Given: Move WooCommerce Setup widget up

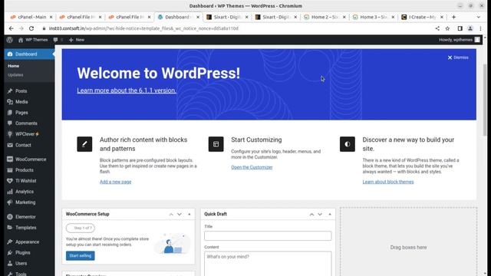Looking at the screenshot, I should click(171, 215).
